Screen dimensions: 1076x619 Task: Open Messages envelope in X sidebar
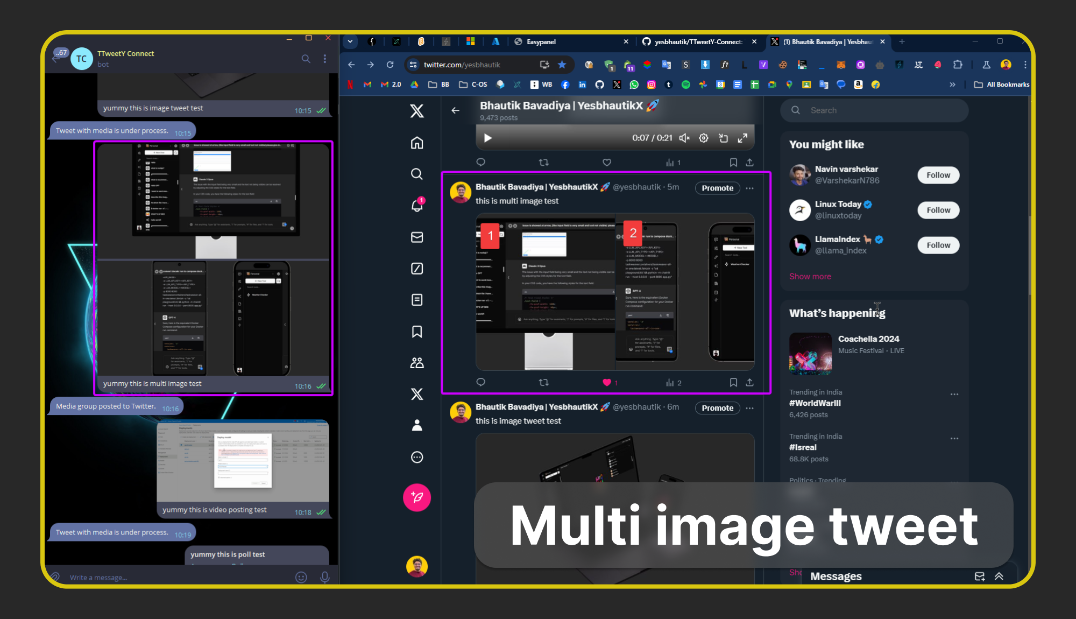(417, 237)
